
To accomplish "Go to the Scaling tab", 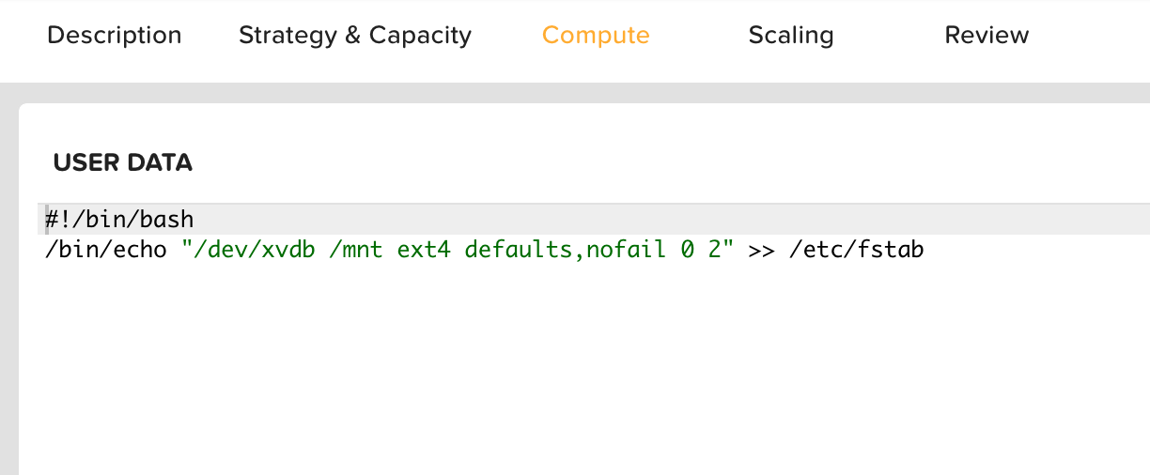I will pos(790,36).
